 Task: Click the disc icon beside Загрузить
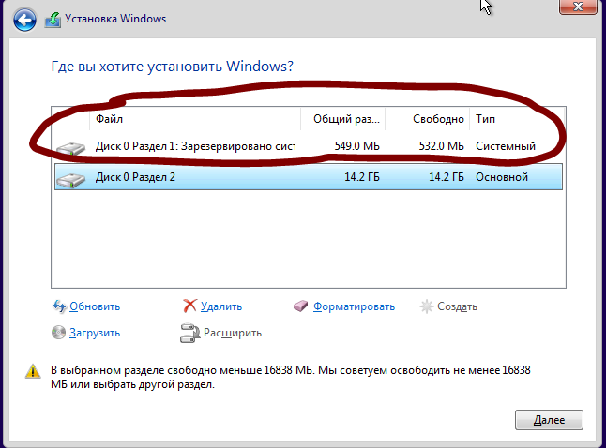58,332
